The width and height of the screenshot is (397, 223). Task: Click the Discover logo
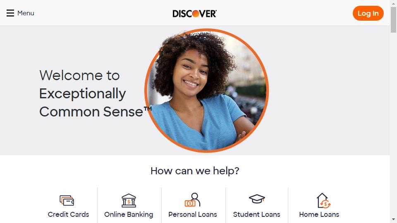pos(194,13)
